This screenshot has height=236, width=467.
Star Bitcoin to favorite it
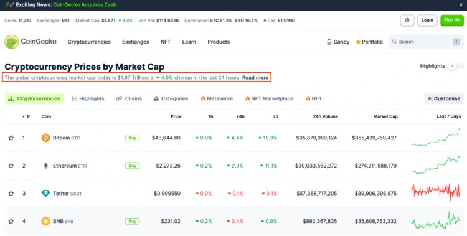pos(11,138)
